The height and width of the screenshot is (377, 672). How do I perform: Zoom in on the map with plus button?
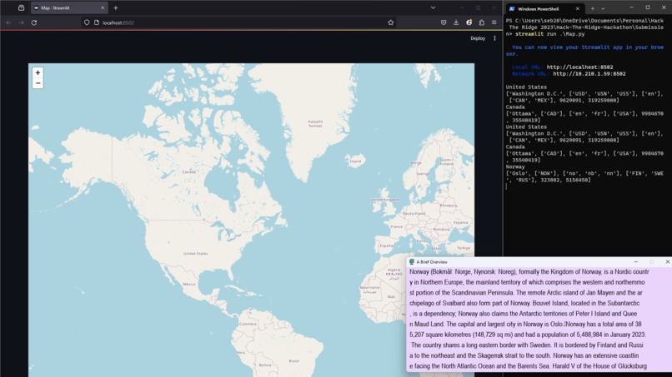click(38, 72)
